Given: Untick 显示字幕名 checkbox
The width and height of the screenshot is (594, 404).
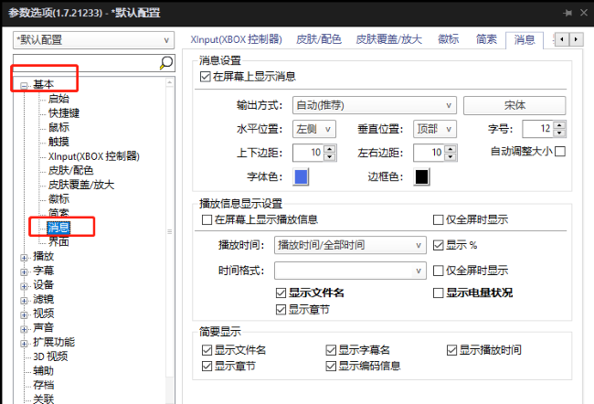Looking at the screenshot, I should [x=331, y=350].
